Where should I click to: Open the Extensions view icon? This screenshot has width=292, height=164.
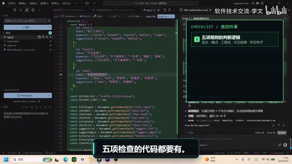[33, 10]
